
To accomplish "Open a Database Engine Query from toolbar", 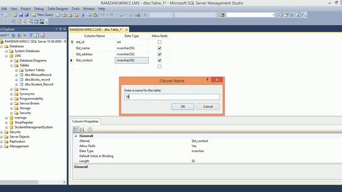I will click(x=58, y=15).
